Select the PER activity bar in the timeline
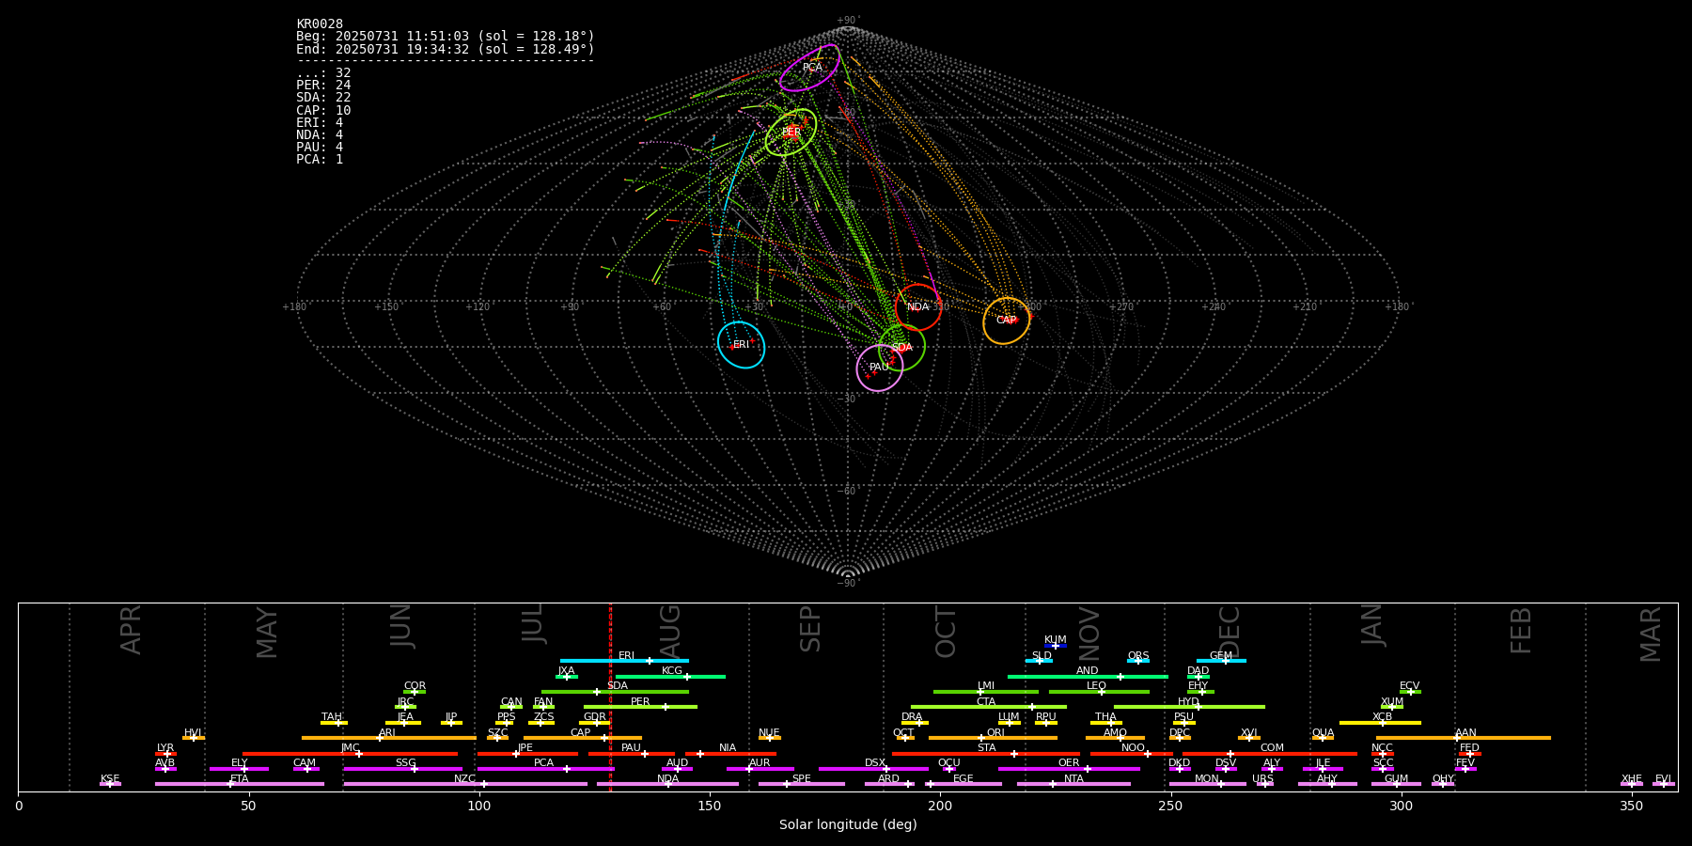This screenshot has width=1692, height=846. tap(640, 707)
